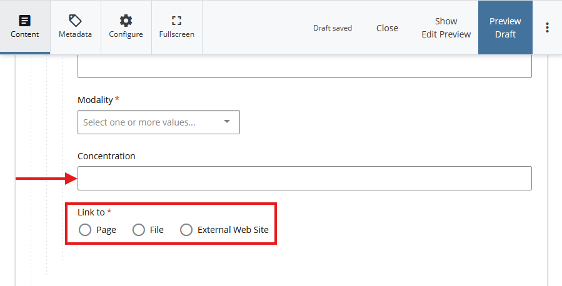Click Show Edit Preview

click(x=446, y=27)
